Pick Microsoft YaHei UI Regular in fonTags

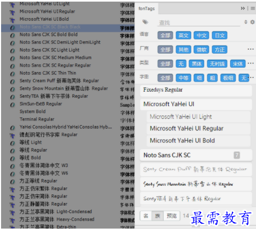coord(198,128)
